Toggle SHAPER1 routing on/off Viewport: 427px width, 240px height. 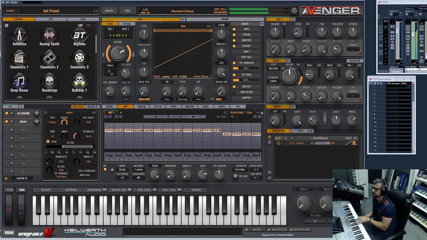234,40
